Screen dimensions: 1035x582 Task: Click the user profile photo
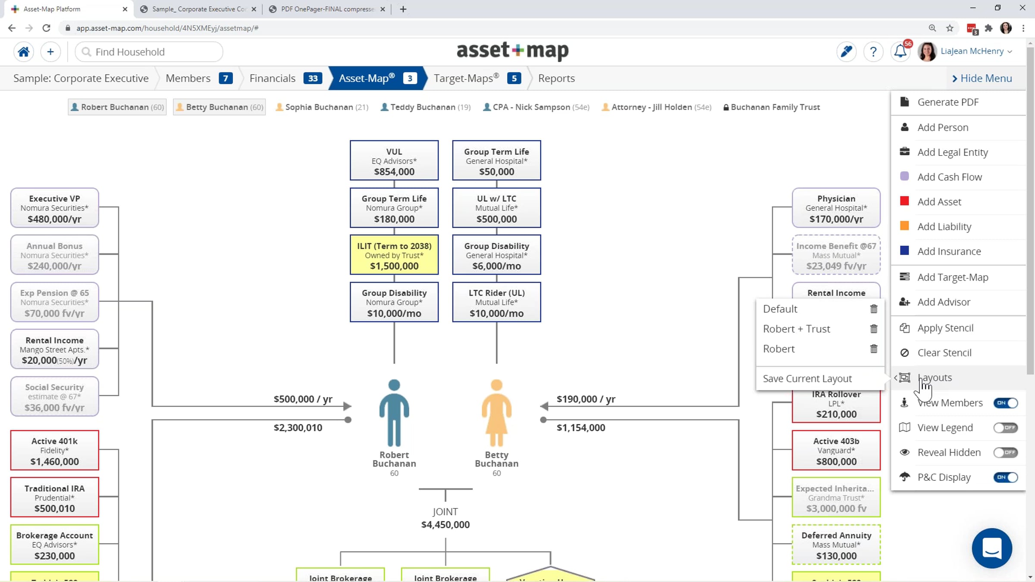tap(927, 52)
